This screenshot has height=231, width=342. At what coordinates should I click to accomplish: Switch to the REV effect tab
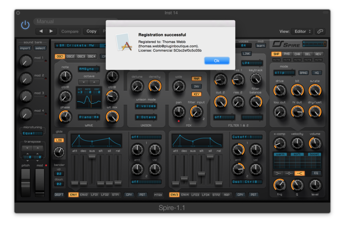coord(318,54)
